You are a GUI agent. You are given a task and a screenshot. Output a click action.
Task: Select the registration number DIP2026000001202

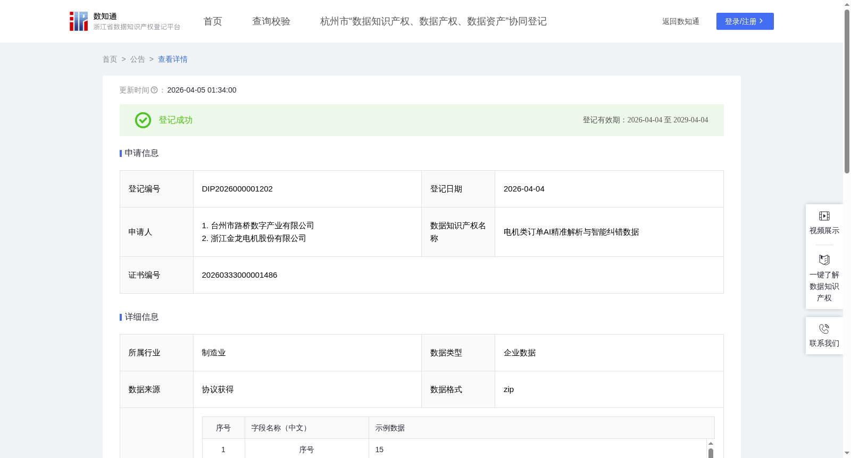pyautogui.click(x=237, y=189)
